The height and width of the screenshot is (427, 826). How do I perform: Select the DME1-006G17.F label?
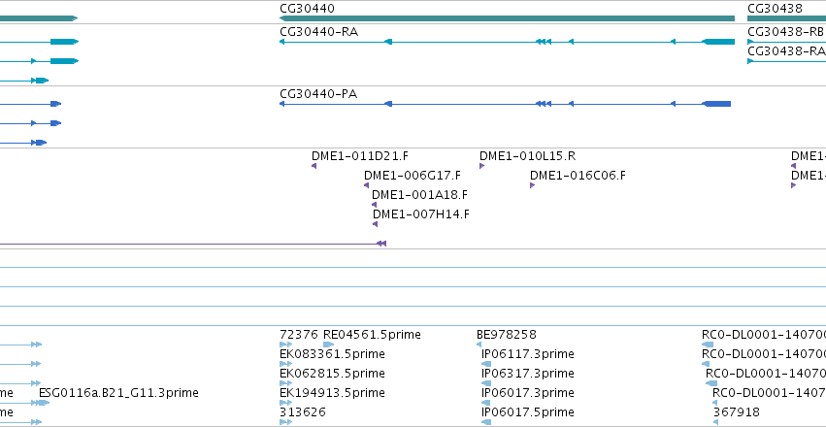[x=412, y=176]
